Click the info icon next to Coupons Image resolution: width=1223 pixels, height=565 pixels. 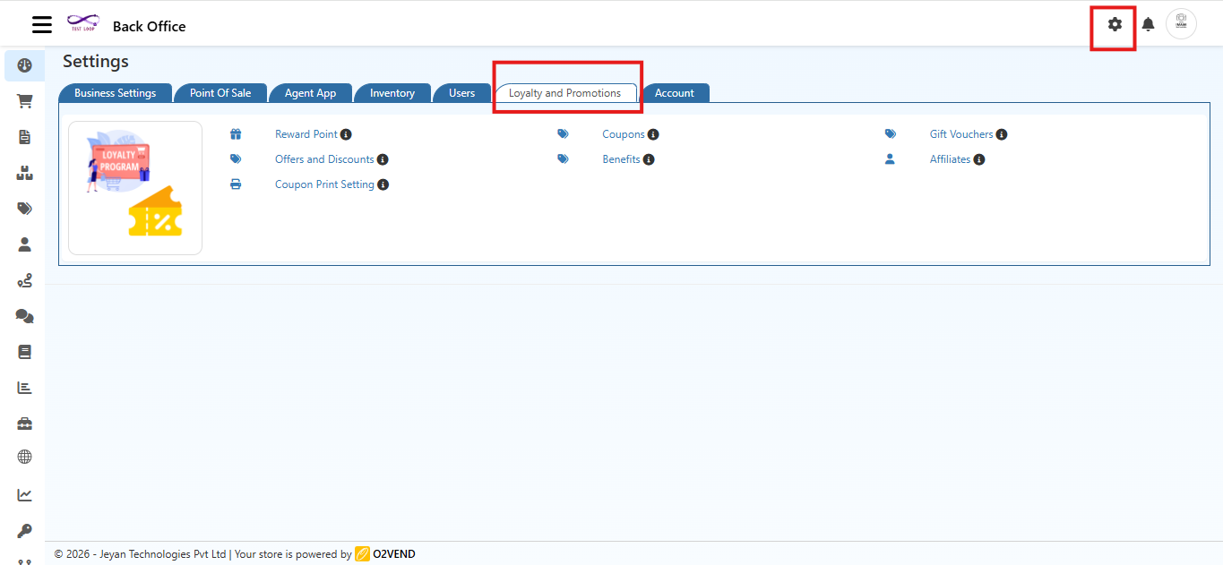point(654,133)
